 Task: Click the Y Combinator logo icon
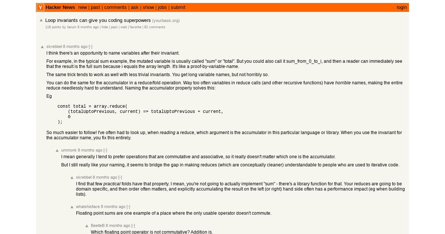point(40,7)
